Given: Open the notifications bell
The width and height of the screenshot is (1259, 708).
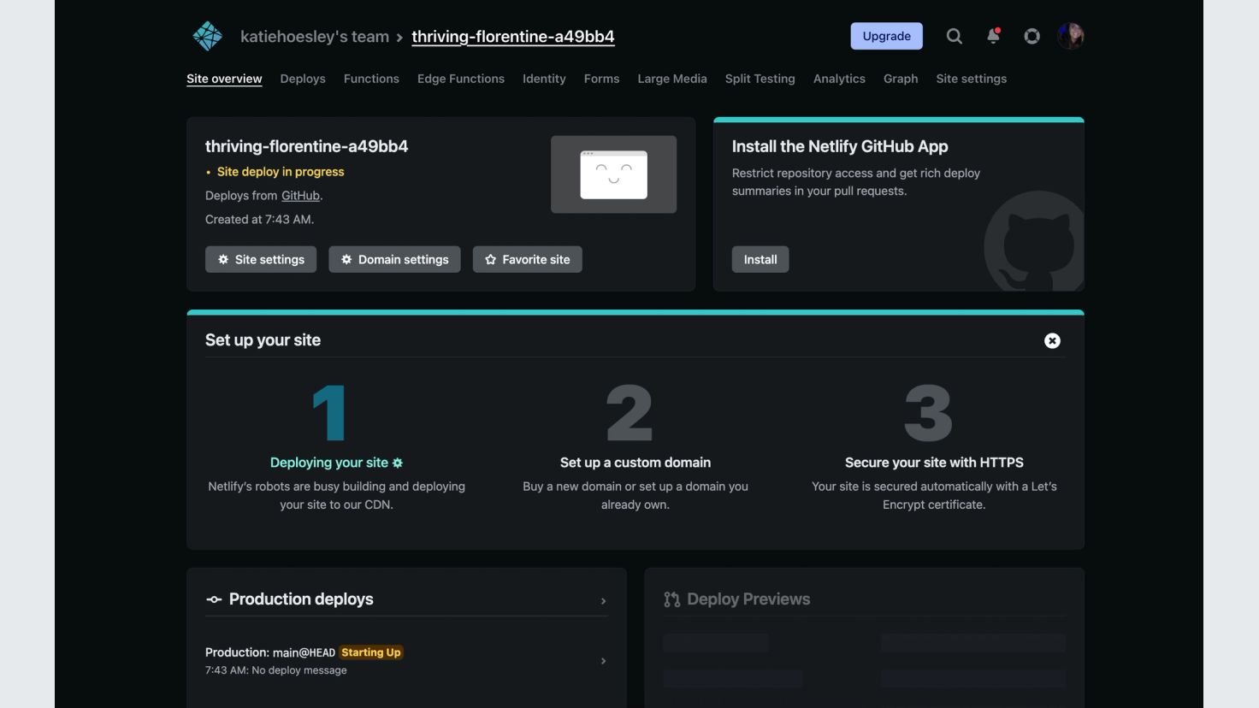Looking at the screenshot, I should click(x=993, y=36).
